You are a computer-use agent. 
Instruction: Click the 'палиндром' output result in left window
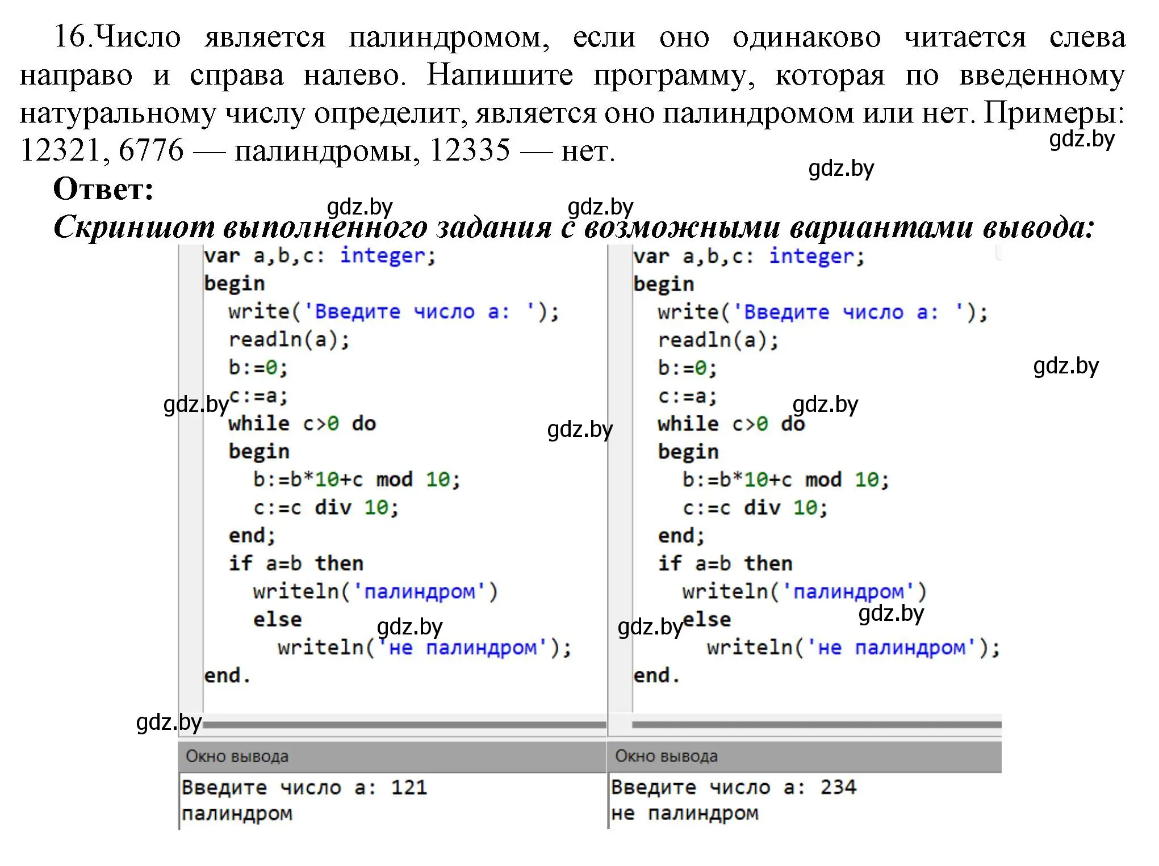[x=237, y=814]
